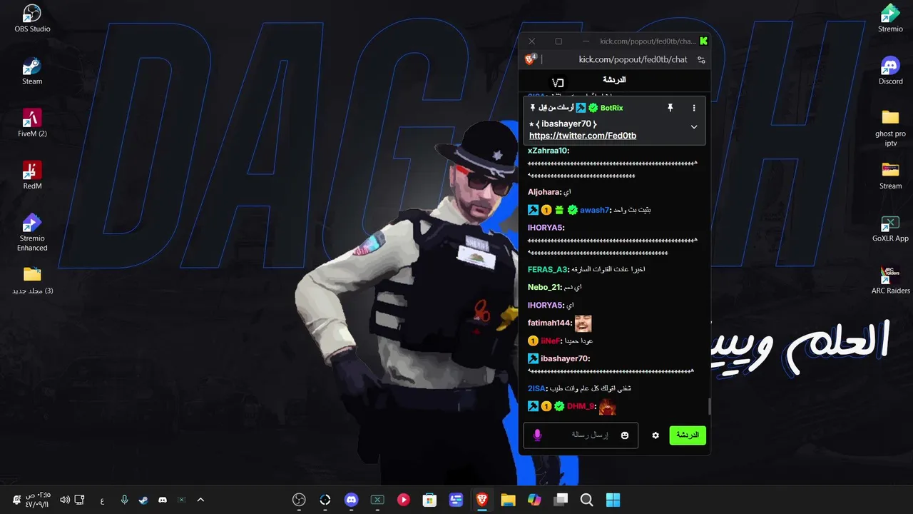This screenshot has width=913, height=514.
Task: Click the volume icon in system tray
Action: (x=65, y=500)
